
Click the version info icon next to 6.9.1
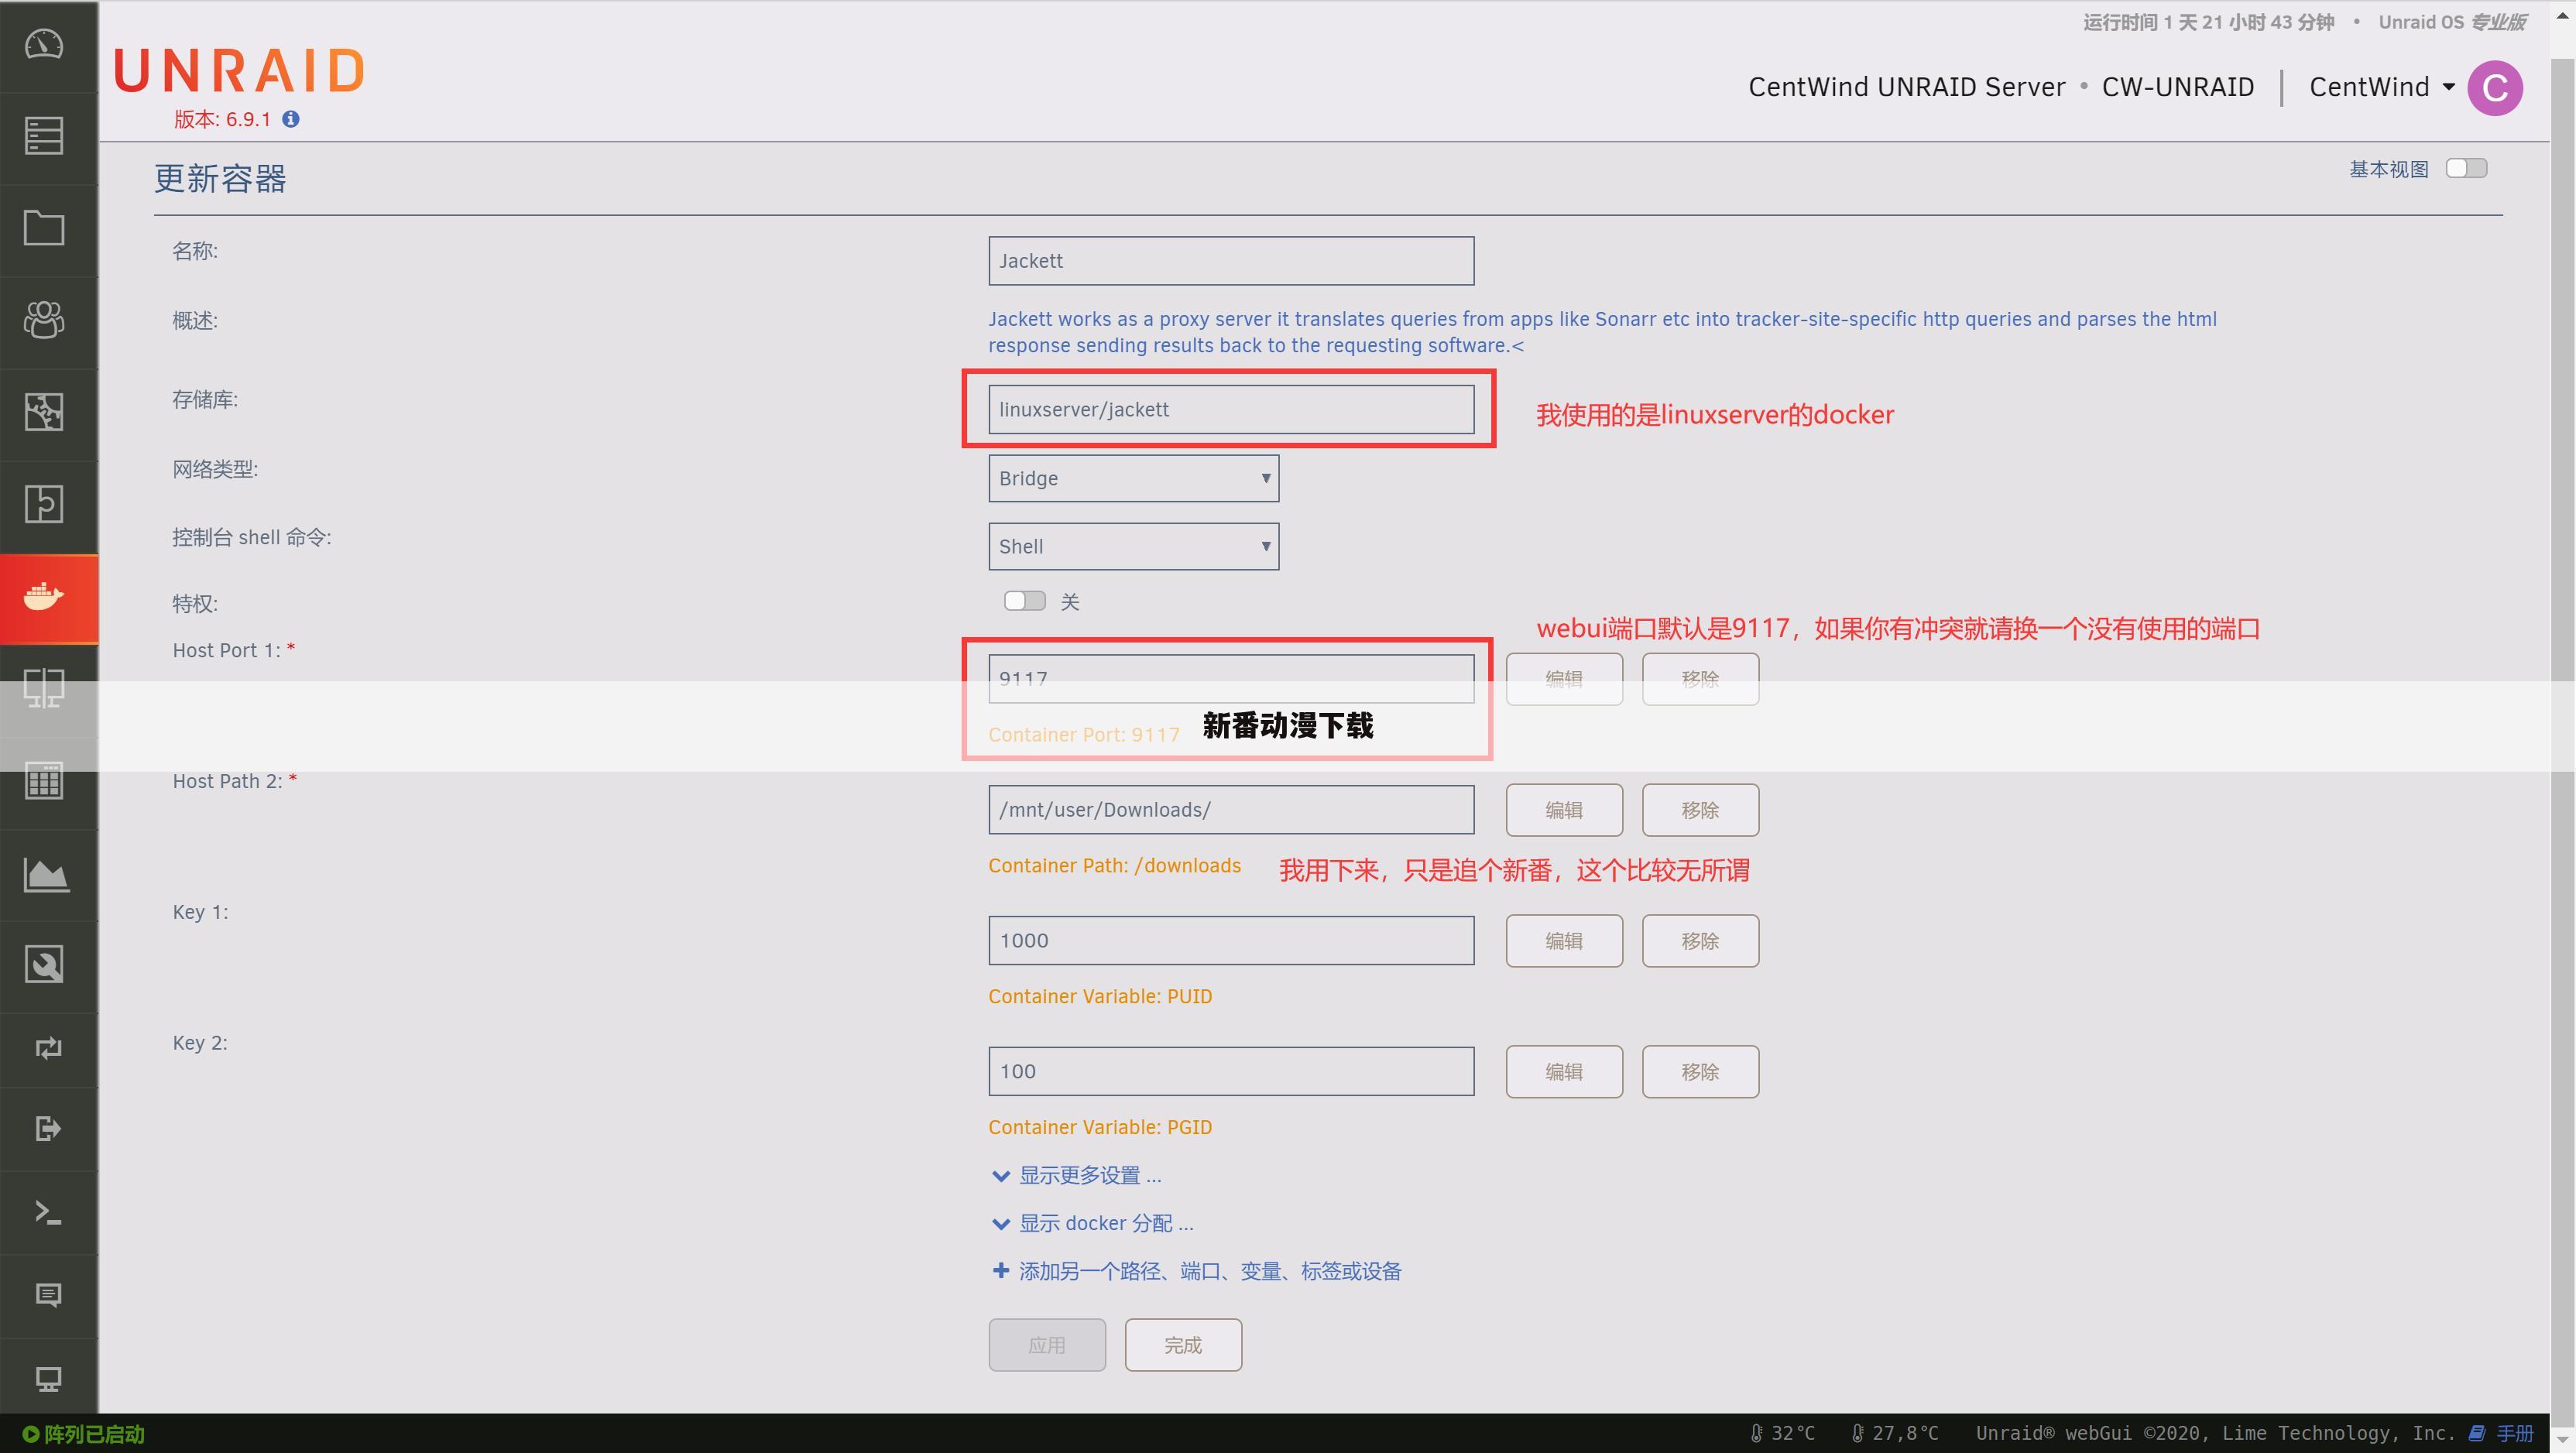291,119
